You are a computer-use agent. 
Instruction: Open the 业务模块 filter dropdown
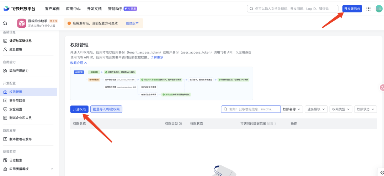(x=316, y=109)
